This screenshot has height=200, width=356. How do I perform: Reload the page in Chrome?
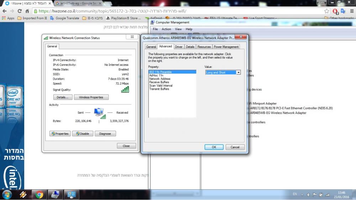20,11
